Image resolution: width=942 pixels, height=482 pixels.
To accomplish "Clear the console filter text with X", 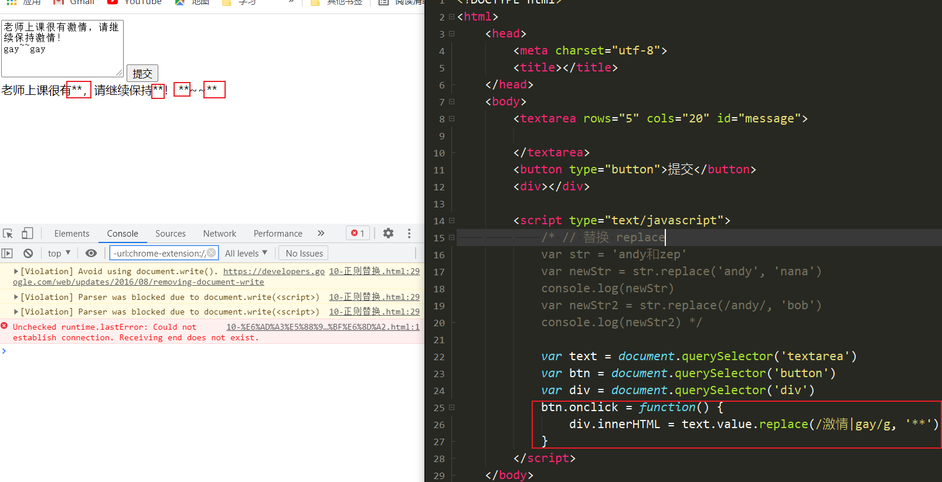I will 212,253.
